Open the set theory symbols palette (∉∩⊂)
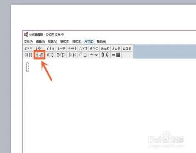196x153 pixels. pos(94,48)
